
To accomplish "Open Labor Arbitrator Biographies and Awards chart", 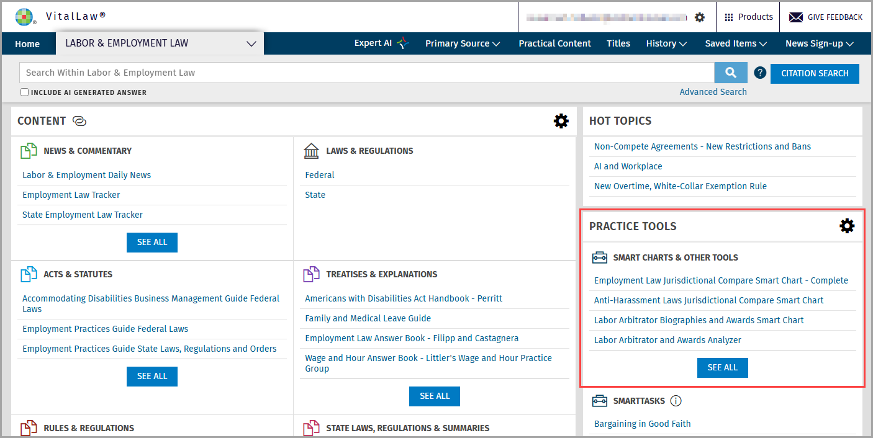I will (x=699, y=320).
